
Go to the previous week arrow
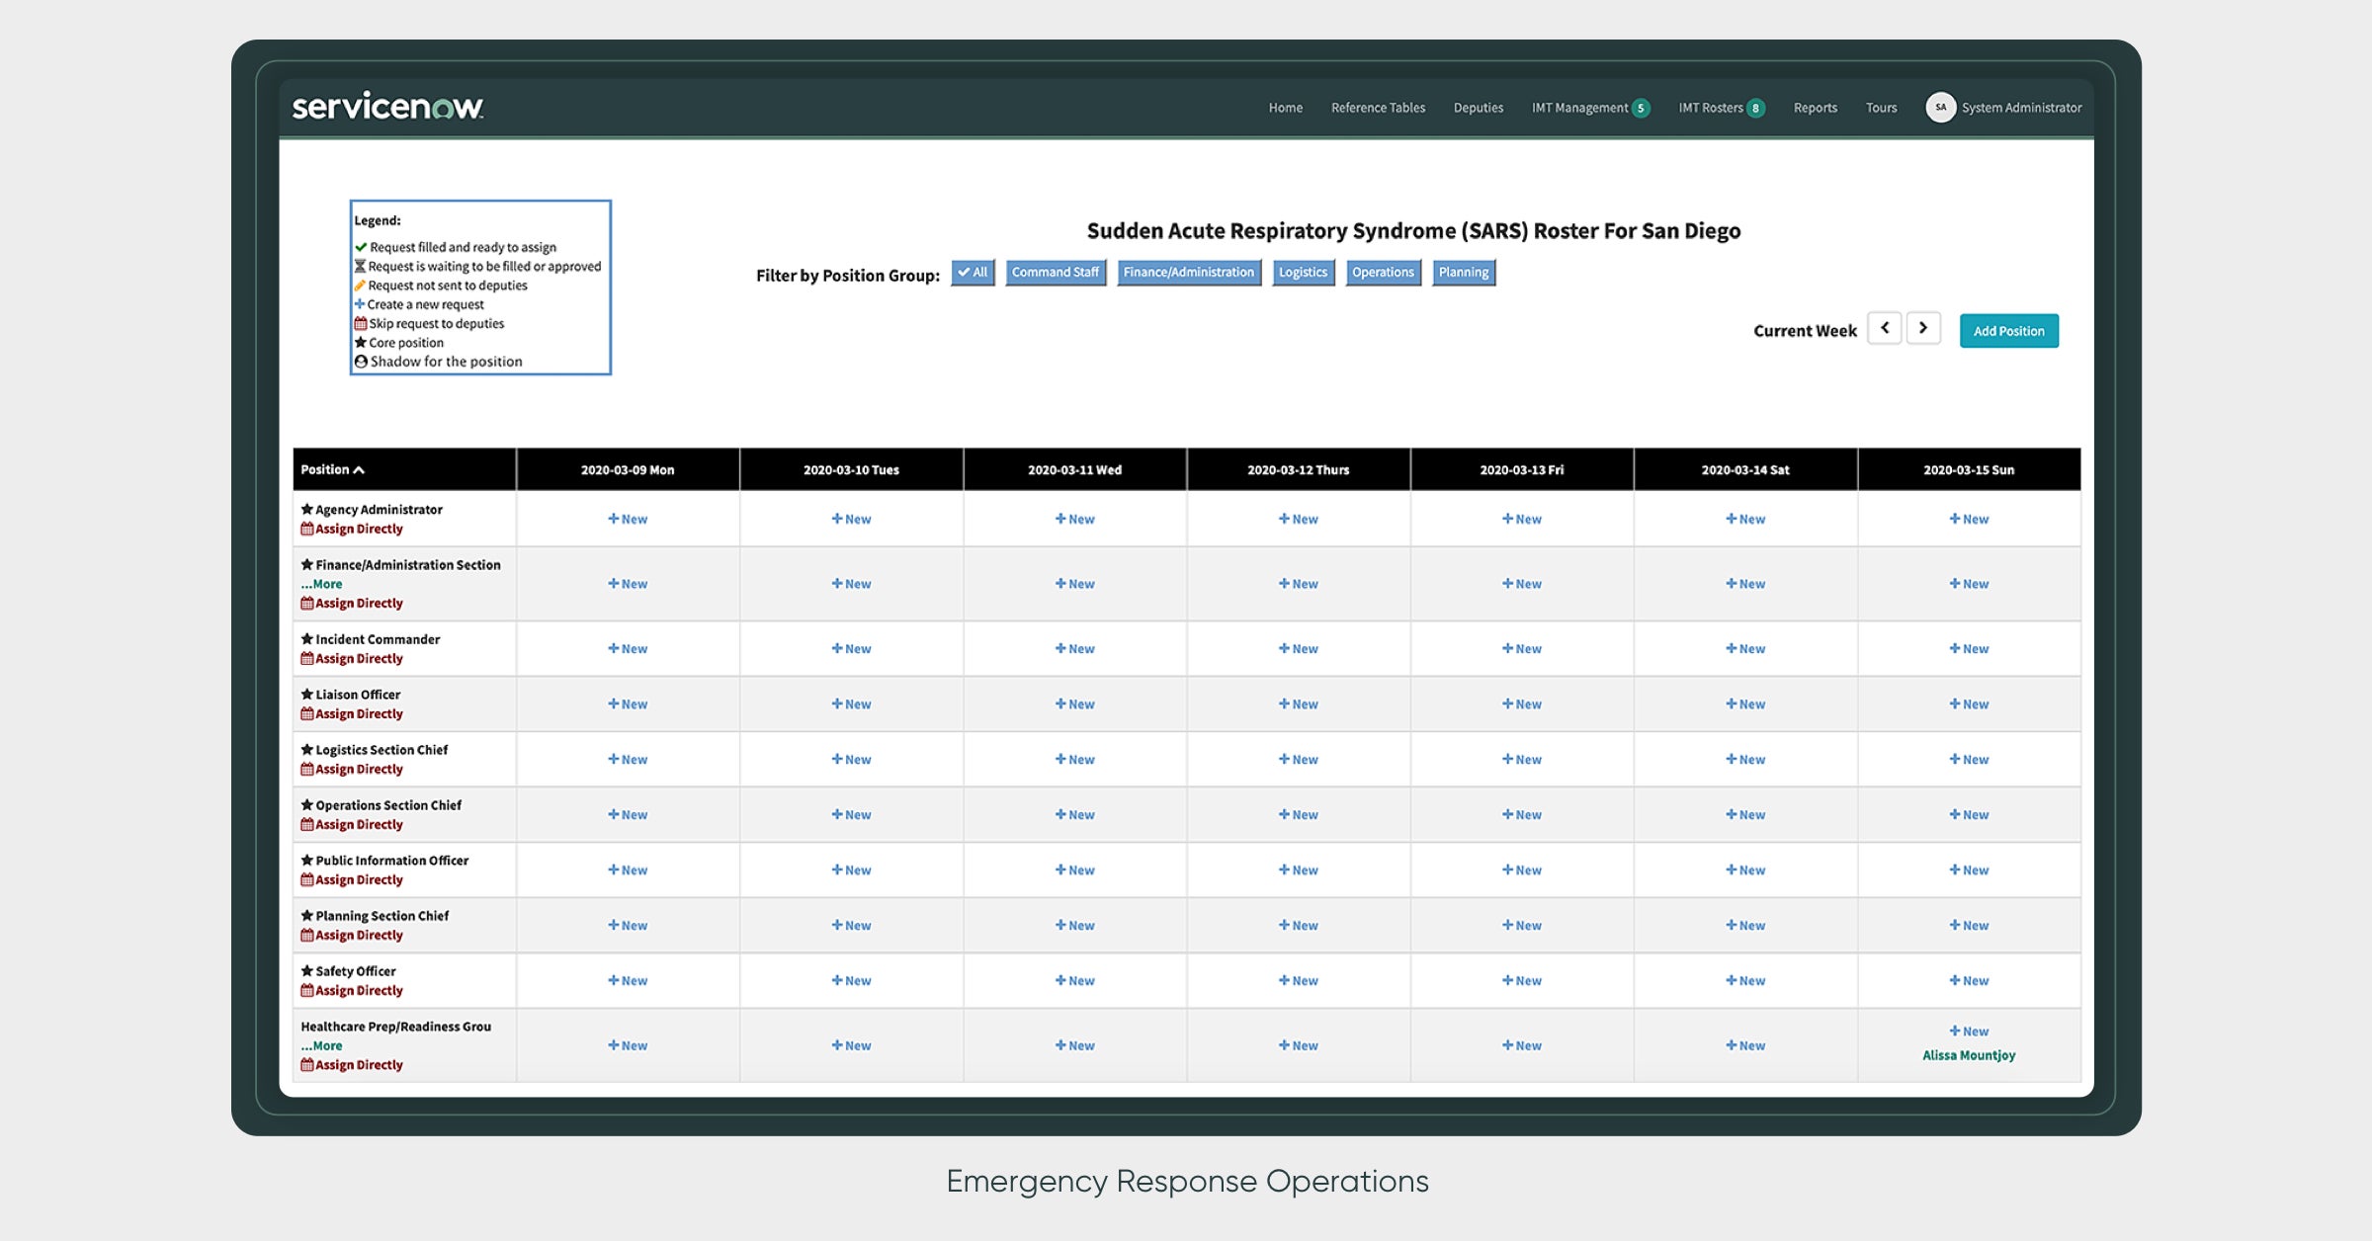[x=1885, y=328]
